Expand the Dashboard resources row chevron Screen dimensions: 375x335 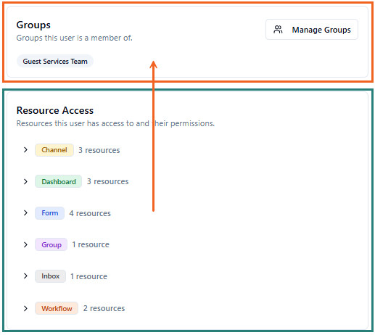(25, 181)
